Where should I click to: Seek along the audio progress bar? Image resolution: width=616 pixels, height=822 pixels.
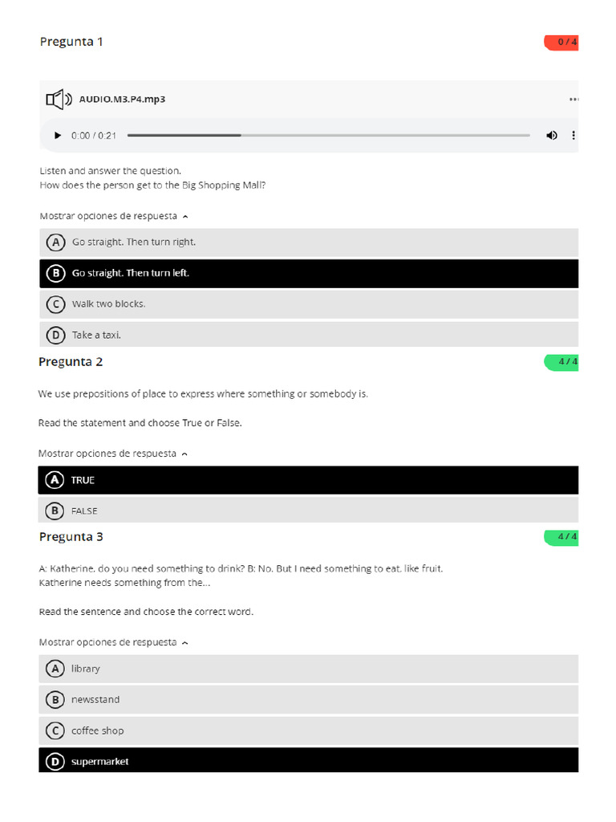(328, 136)
